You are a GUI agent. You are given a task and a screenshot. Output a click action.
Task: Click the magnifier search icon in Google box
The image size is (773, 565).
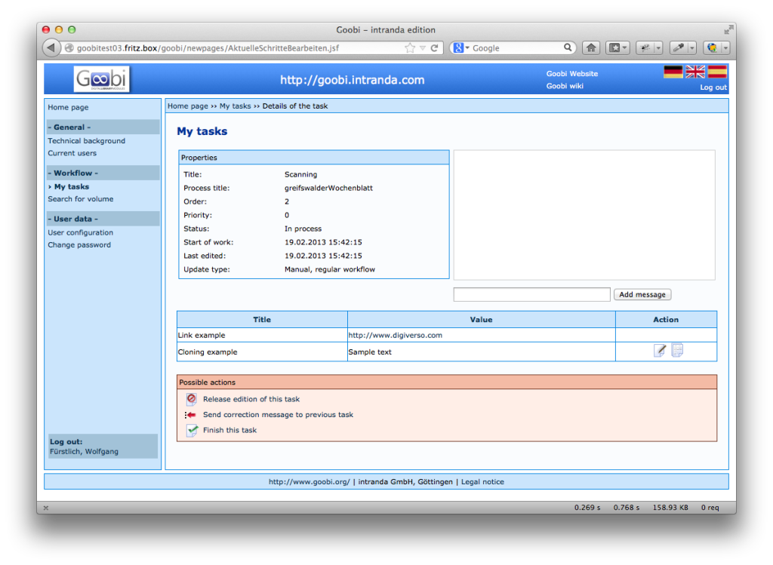568,48
